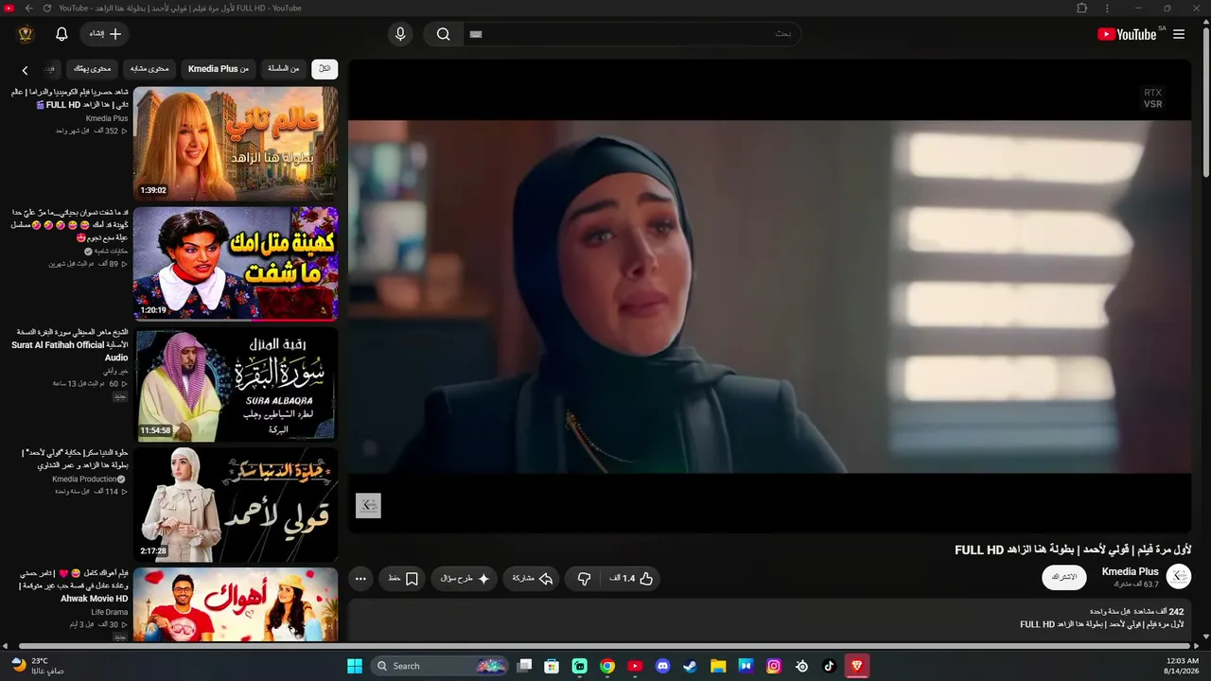Click the YouTube search input field
This screenshot has width=1211, height=681.
click(632, 34)
